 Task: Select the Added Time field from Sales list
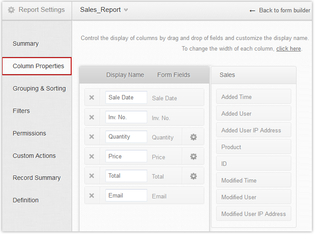tap(253, 97)
